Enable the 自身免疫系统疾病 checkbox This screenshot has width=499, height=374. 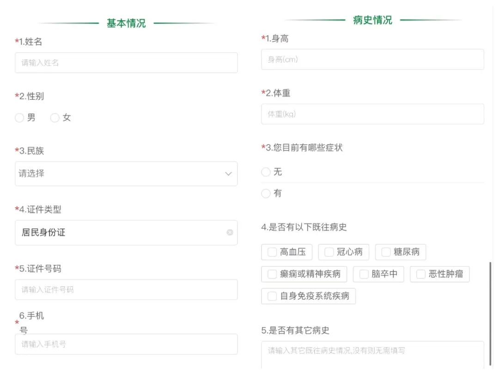click(x=272, y=296)
